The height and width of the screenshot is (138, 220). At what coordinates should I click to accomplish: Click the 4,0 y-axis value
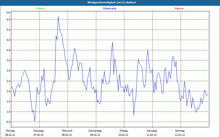tap(8, 50)
